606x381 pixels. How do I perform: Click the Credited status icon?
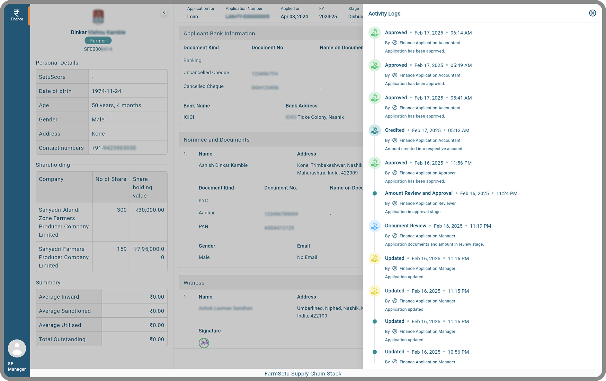click(x=374, y=130)
